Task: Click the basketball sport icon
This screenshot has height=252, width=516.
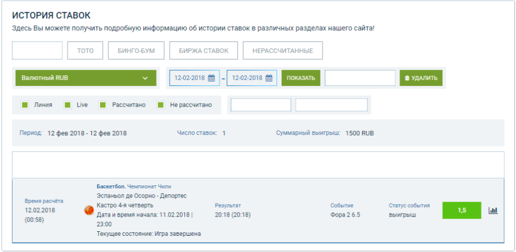Action: click(89, 210)
